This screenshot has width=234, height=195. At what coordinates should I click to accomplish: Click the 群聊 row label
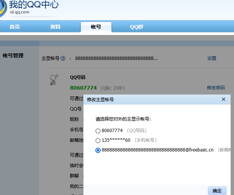click(74, 176)
